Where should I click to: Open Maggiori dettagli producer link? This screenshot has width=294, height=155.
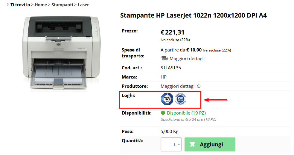pyautogui.click(x=178, y=86)
